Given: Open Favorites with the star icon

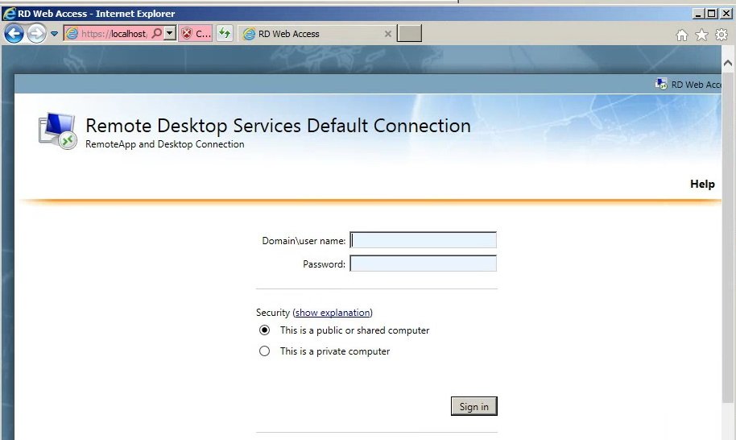Looking at the screenshot, I should point(701,35).
